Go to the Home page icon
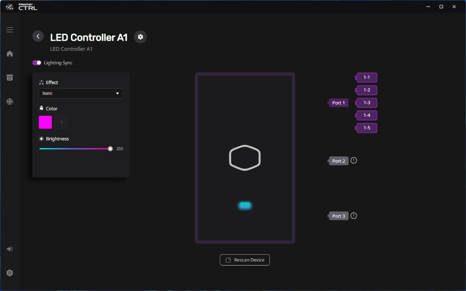Image resolution: width=466 pixels, height=291 pixels. 10,54
